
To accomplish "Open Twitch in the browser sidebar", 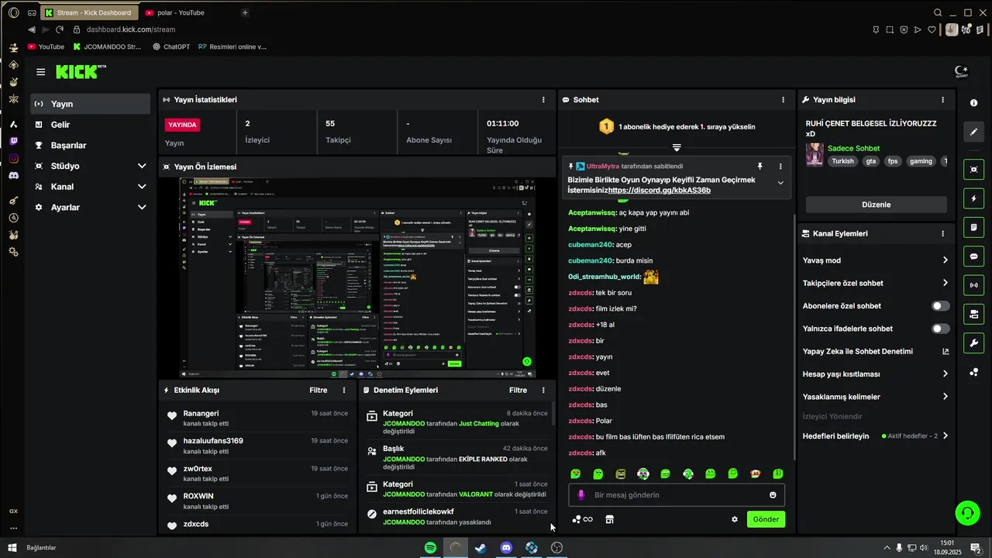I will (x=13, y=141).
